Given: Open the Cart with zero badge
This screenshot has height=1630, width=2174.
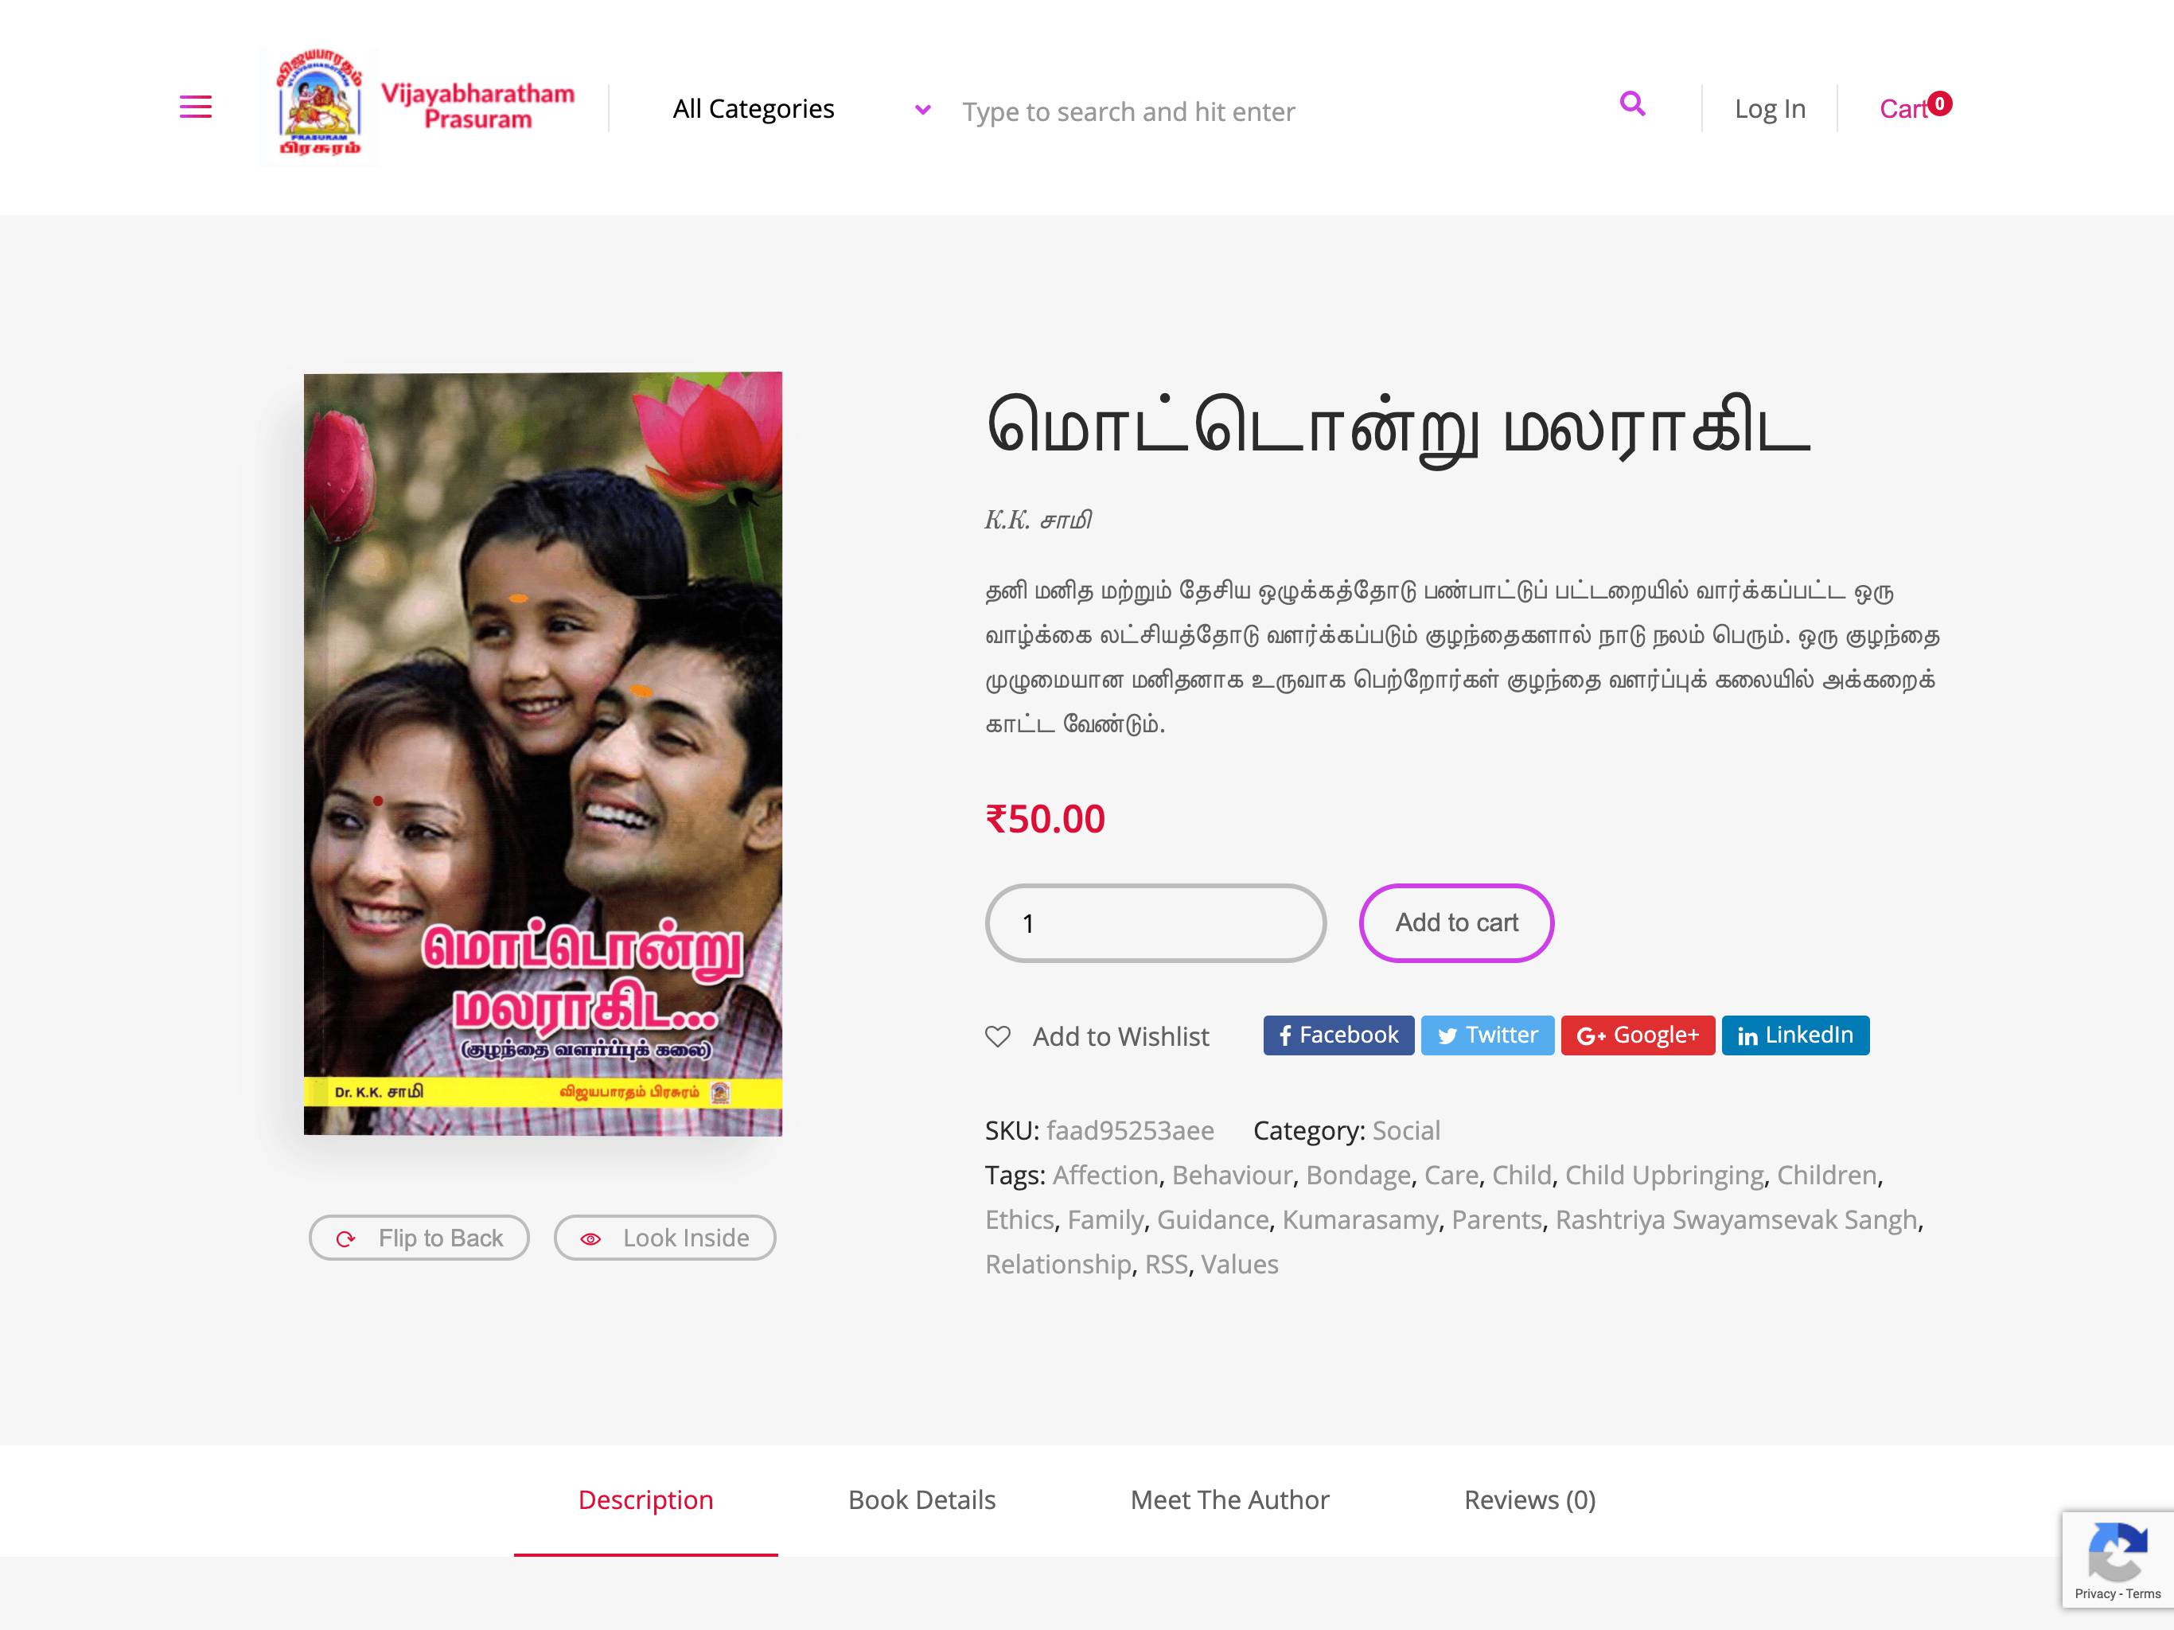Looking at the screenshot, I should point(1915,107).
